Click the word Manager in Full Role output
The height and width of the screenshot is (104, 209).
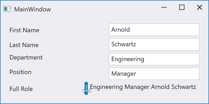(x=137, y=87)
